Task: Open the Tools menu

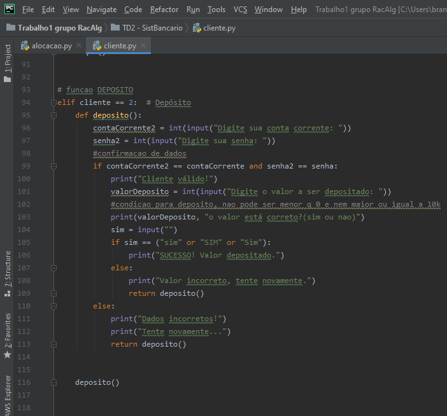Action: point(216,10)
